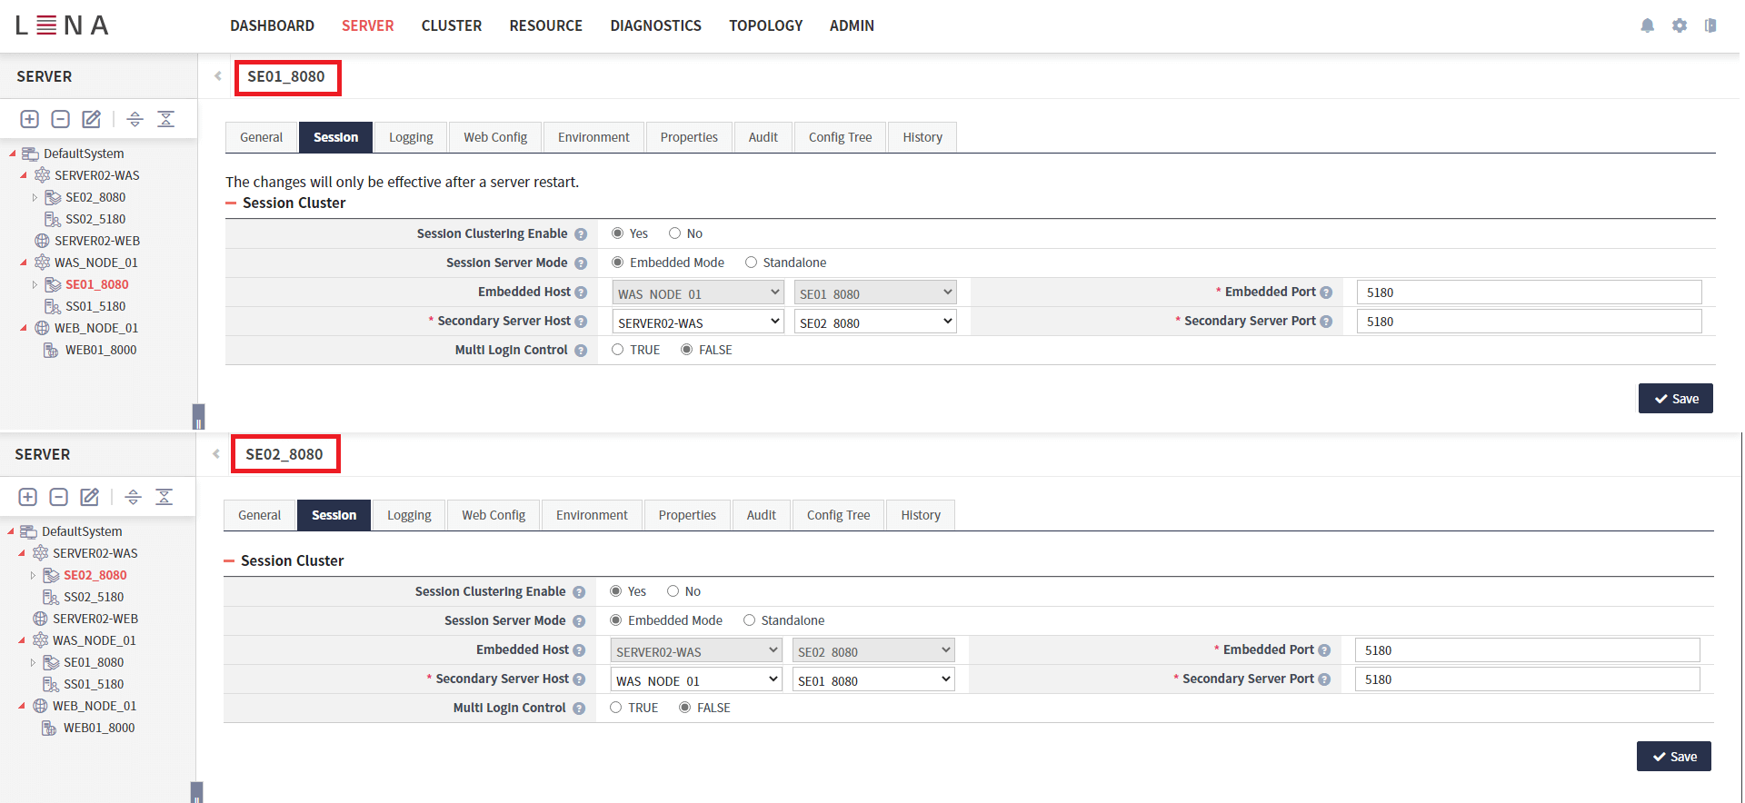
Task: Click collapse-all tree icon in lower SERVER sidebar
Action: [x=164, y=497]
